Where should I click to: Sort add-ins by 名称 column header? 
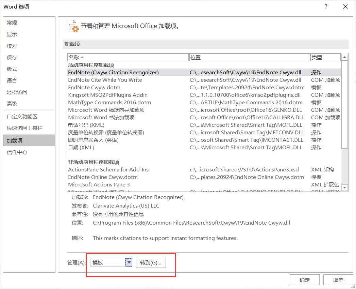click(128, 57)
